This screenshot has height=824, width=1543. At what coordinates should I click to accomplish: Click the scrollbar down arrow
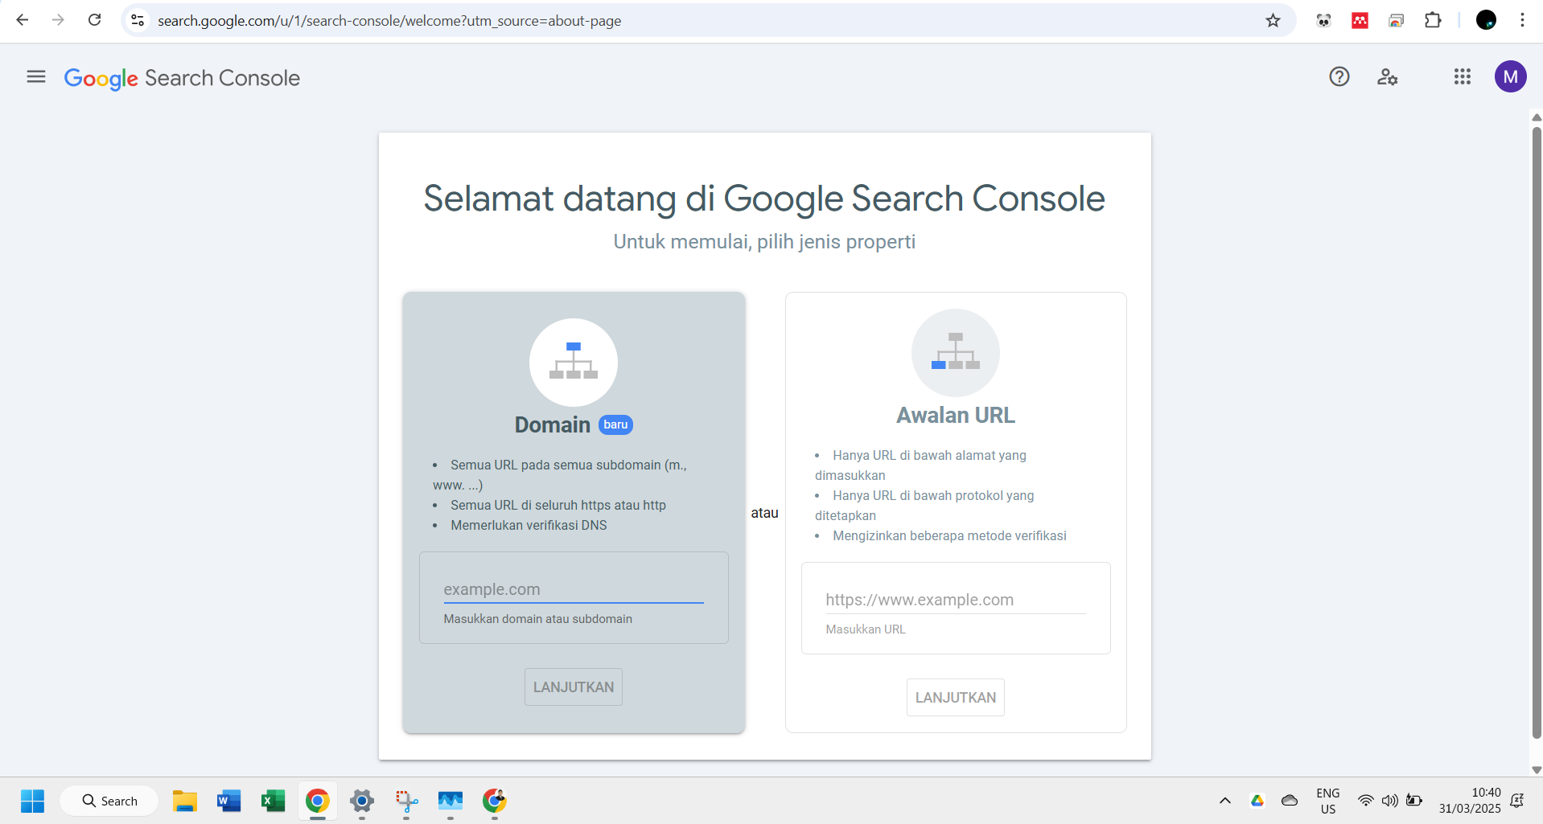(1537, 769)
